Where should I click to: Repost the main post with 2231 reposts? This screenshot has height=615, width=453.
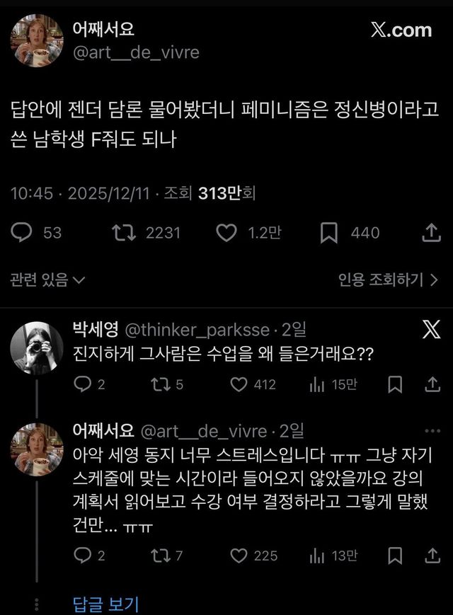point(125,232)
